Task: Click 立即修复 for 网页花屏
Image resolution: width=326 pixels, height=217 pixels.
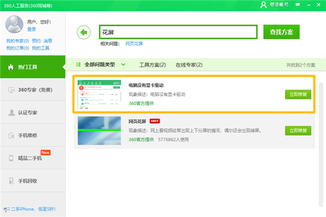Action: pyautogui.click(x=298, y=131)
